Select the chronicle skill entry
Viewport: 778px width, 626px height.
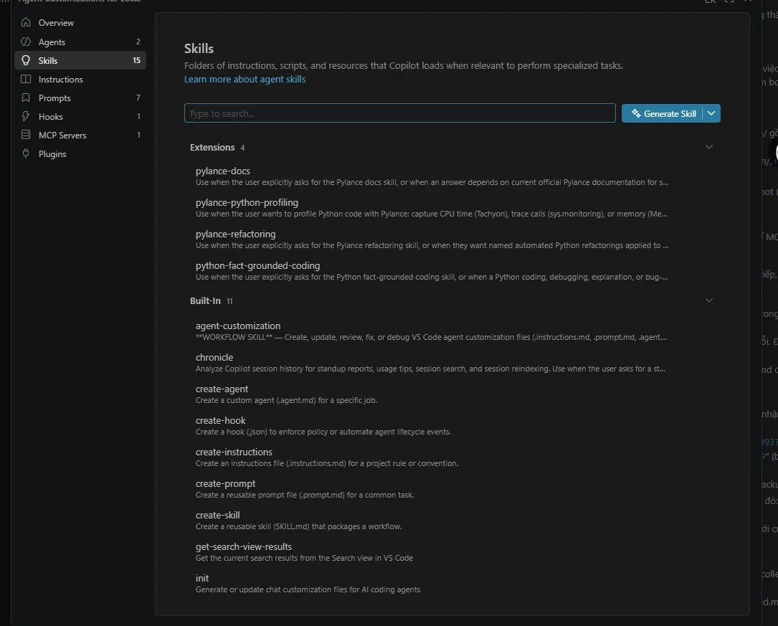[x=452, y=363]
